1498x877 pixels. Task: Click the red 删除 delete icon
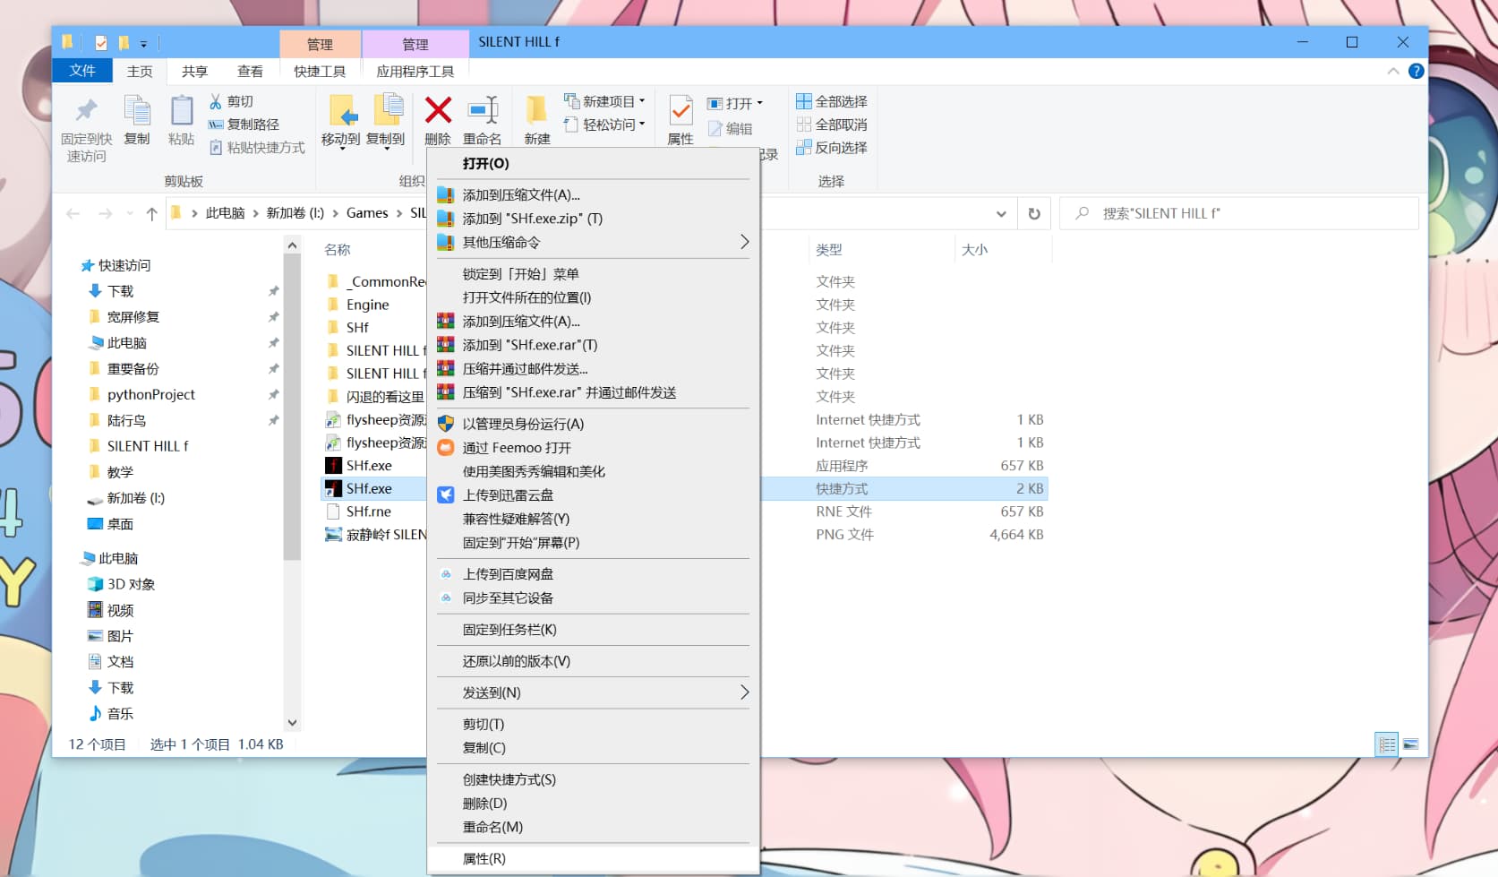pyautogui.click(x=438, y=110)
